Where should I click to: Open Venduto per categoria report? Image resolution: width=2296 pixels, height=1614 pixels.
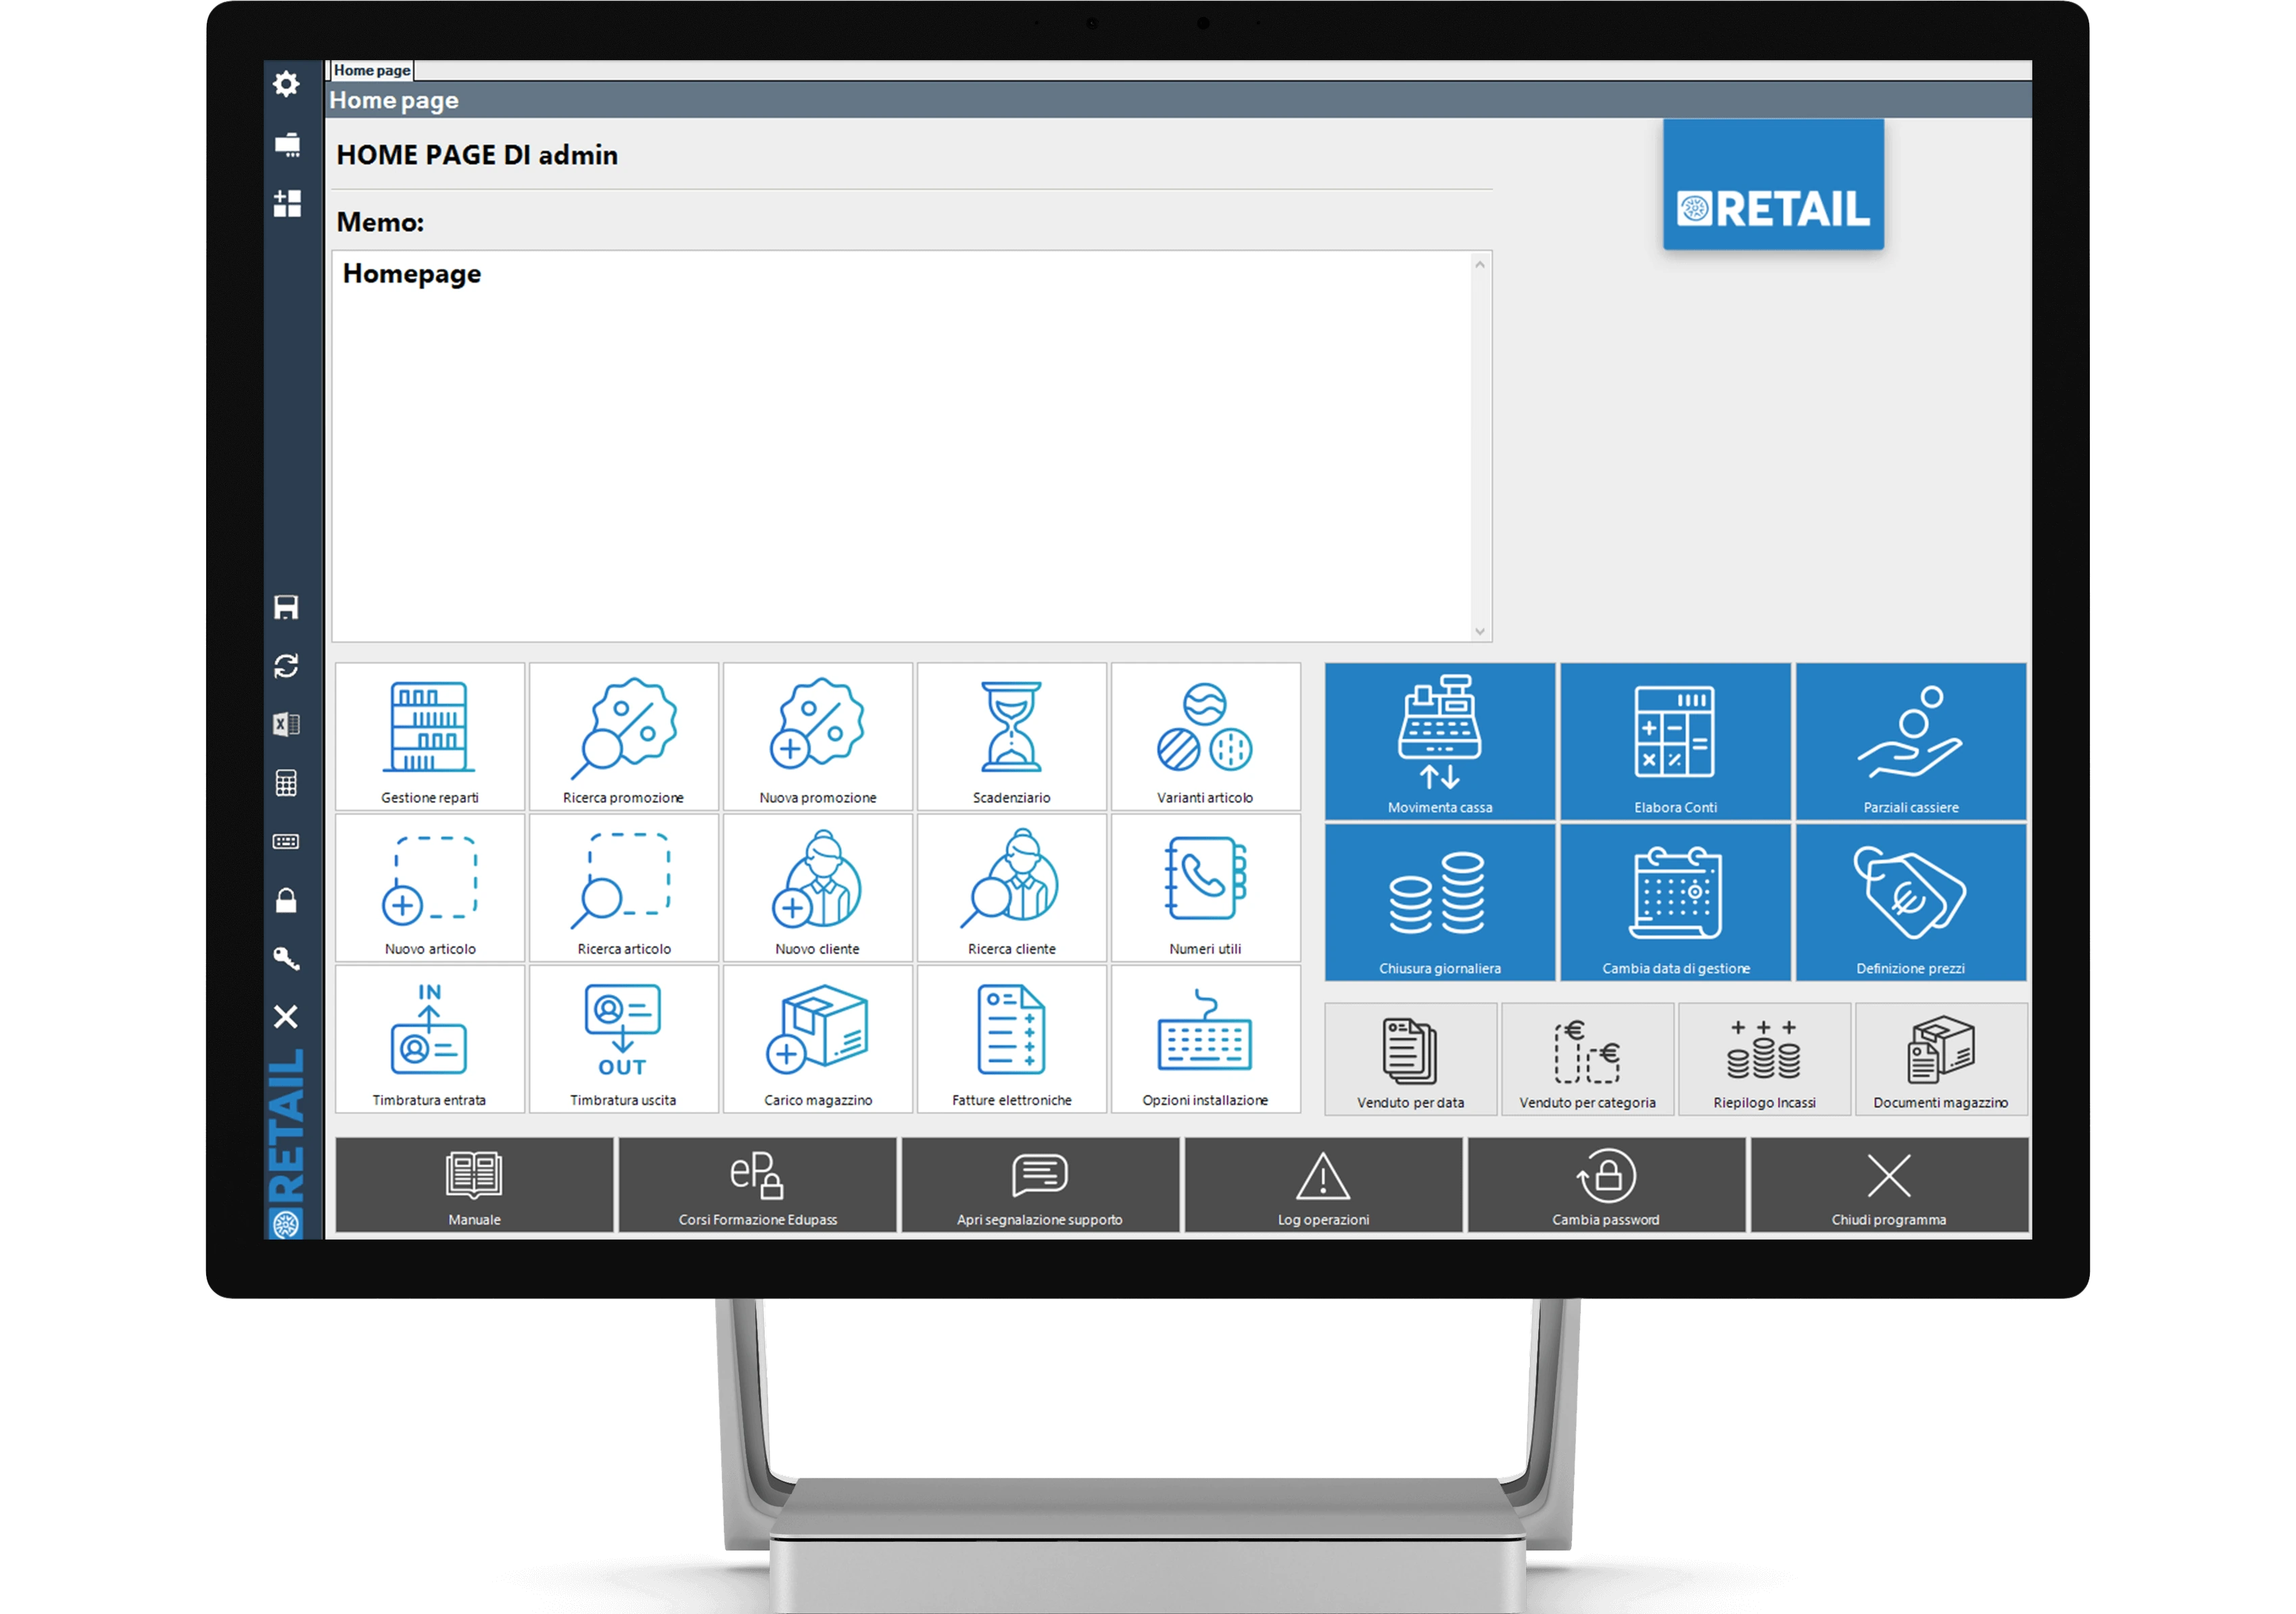point(1587,1059)
